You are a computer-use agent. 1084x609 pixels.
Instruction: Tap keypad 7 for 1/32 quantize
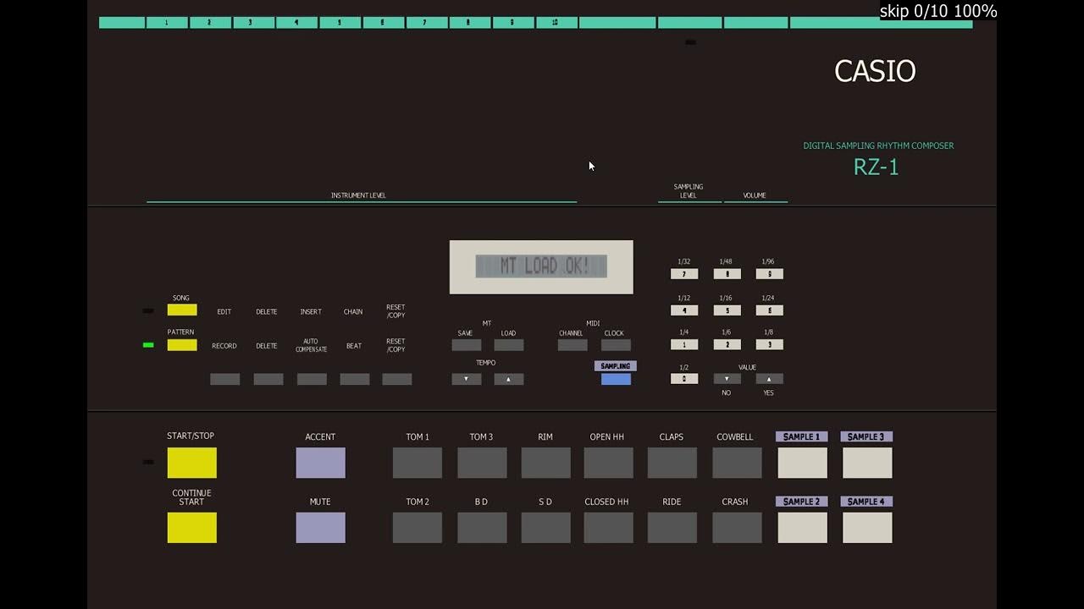[x=684, y=274]
